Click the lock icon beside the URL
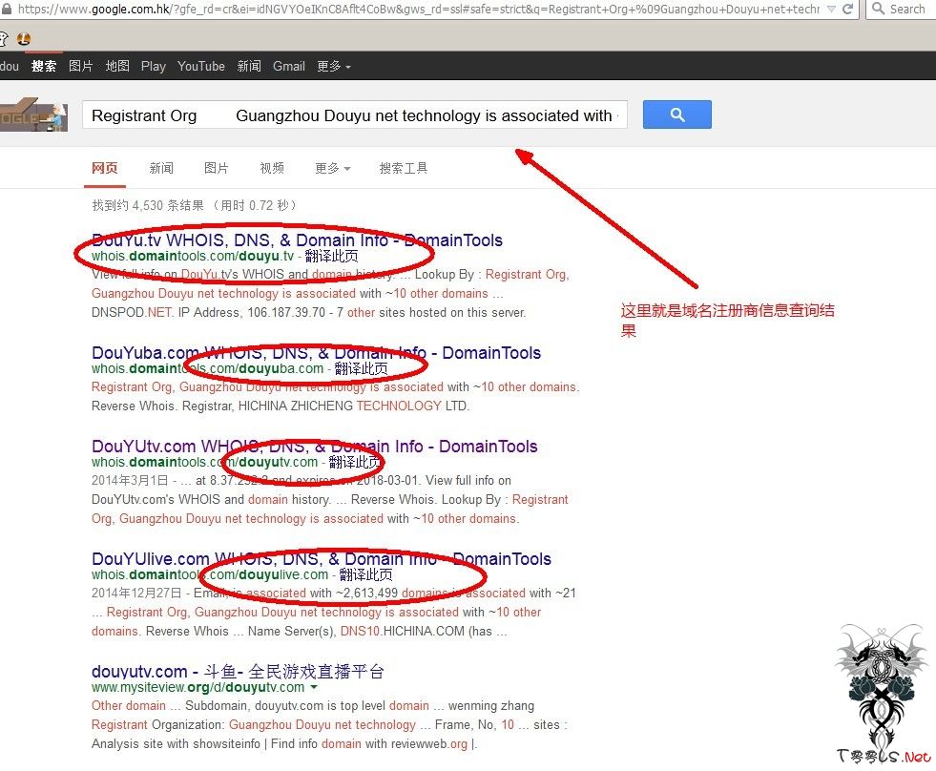The height and width of the screenshot is (771, 936). pos(6,9)
